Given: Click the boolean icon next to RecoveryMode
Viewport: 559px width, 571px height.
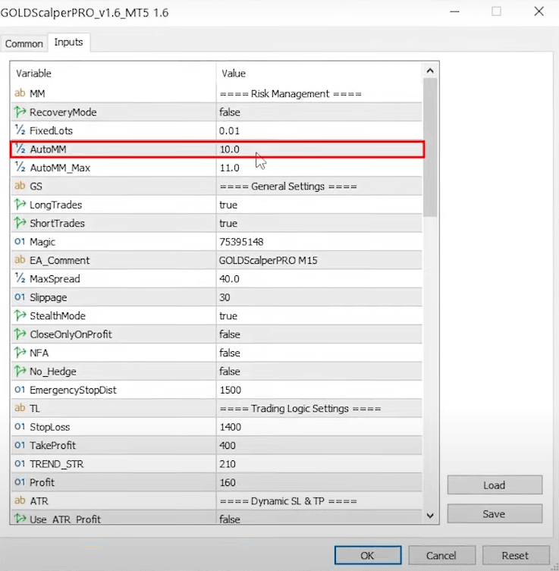Looking at the screenshot, I should [20, 111].
